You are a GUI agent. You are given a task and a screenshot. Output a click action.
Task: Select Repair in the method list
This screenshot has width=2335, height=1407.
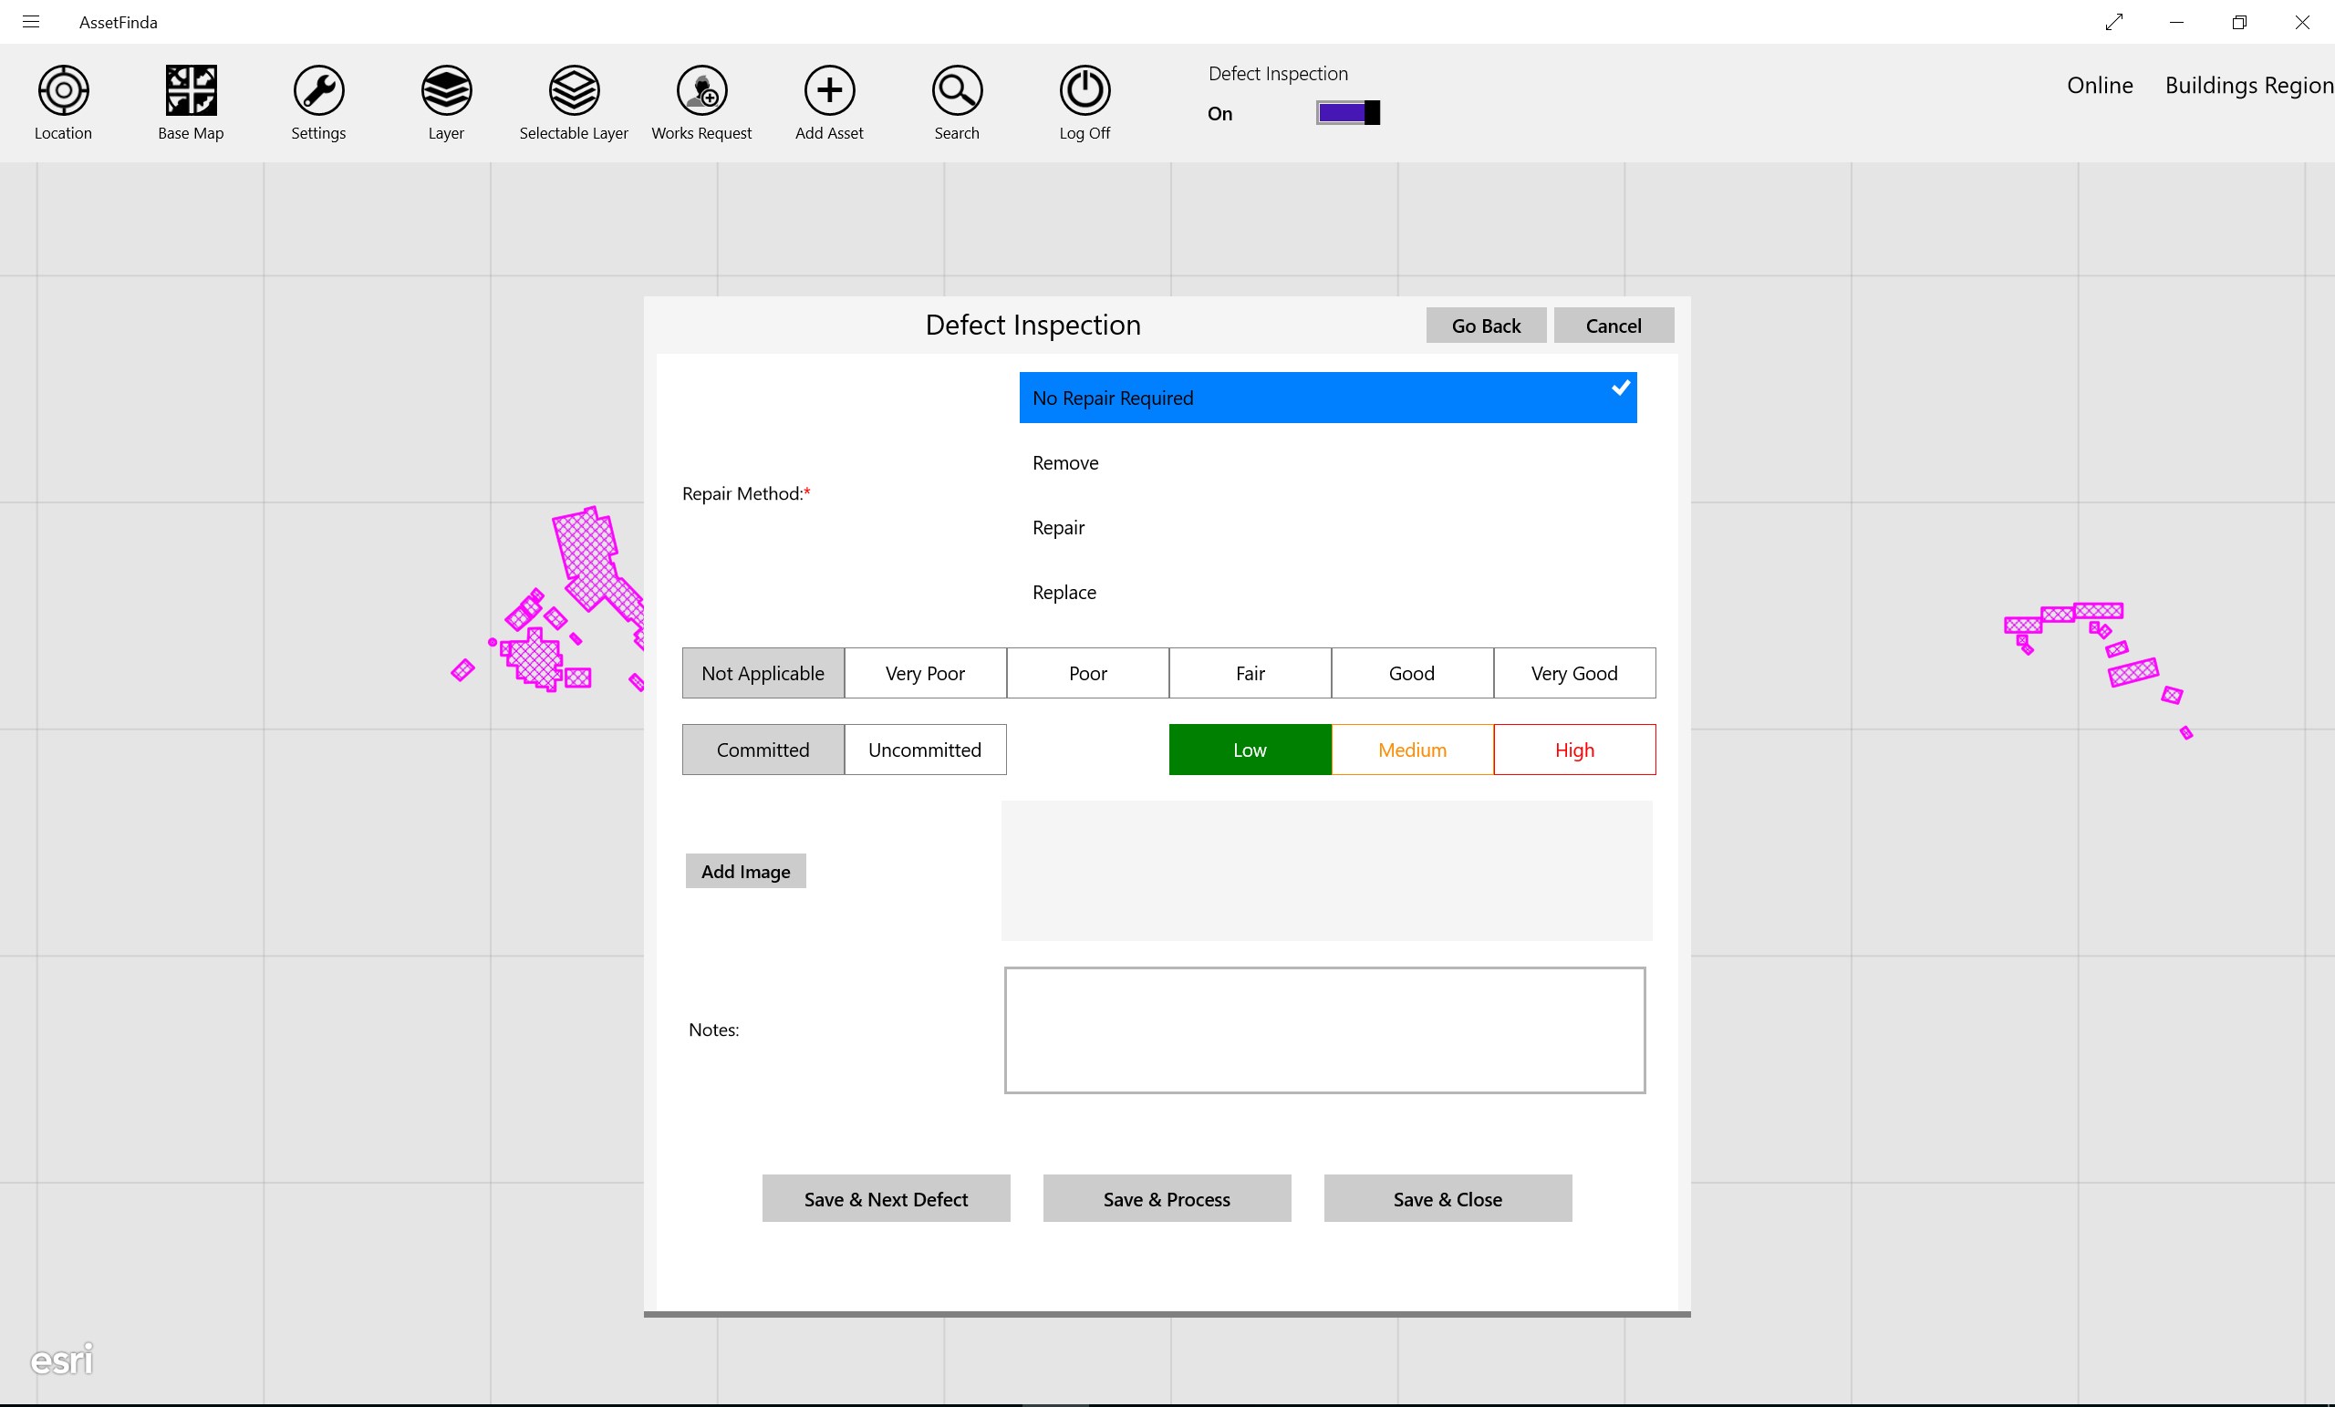pos(1059,528)
